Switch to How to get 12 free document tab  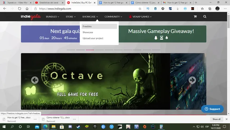click(x=113, y=3)
